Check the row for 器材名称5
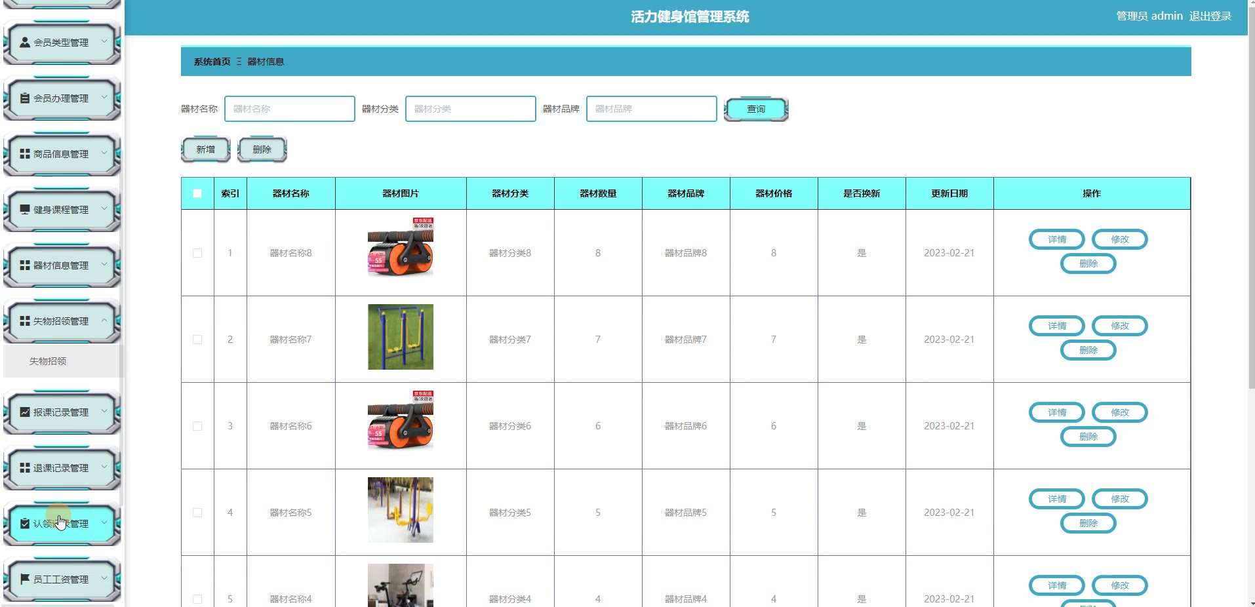 (197, 513)
